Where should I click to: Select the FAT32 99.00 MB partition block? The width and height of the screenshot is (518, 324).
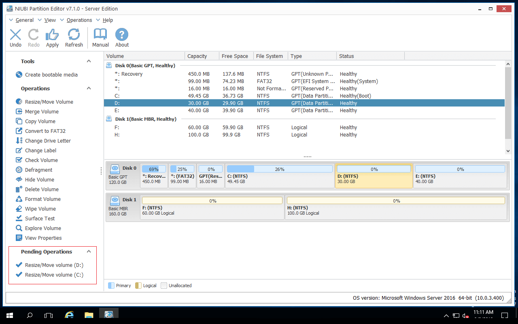[182, 175]
